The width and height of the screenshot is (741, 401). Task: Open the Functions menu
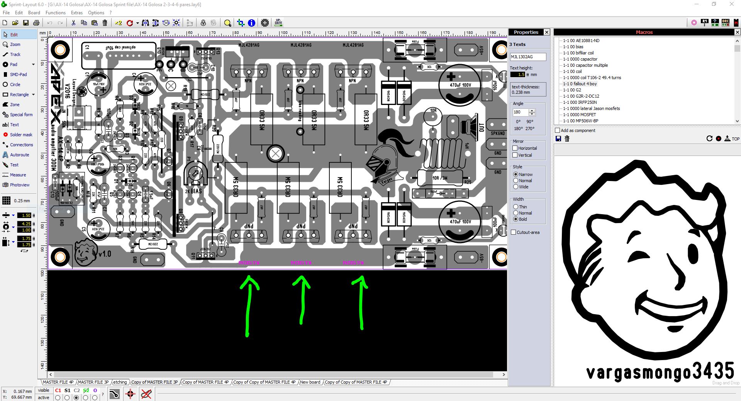click(x=56, y=13)
